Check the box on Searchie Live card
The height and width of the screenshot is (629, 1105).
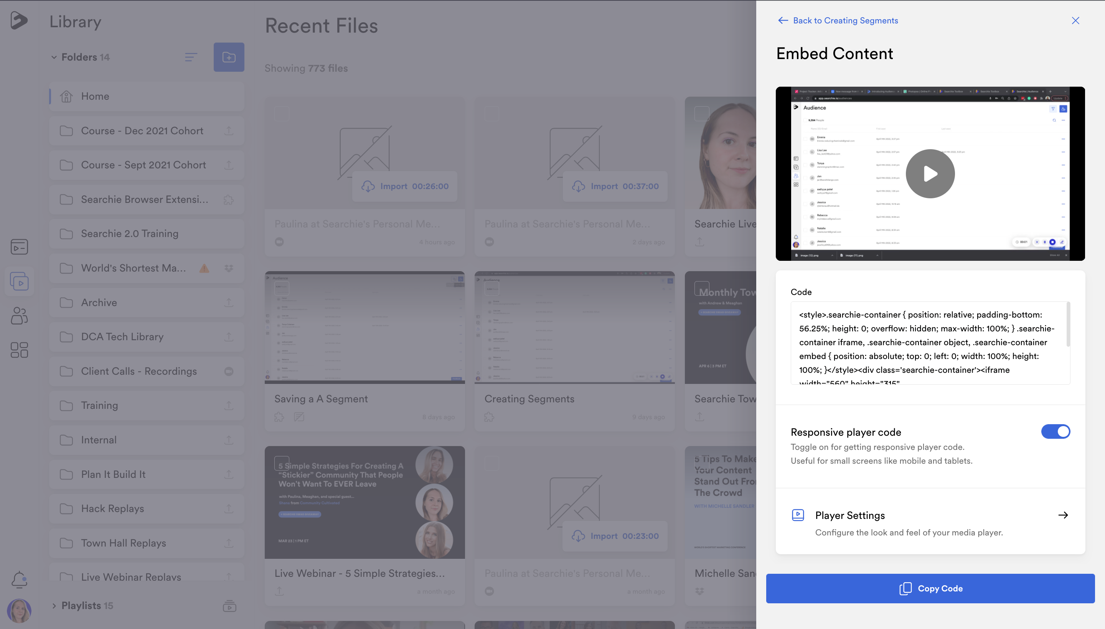pos(702,114)
